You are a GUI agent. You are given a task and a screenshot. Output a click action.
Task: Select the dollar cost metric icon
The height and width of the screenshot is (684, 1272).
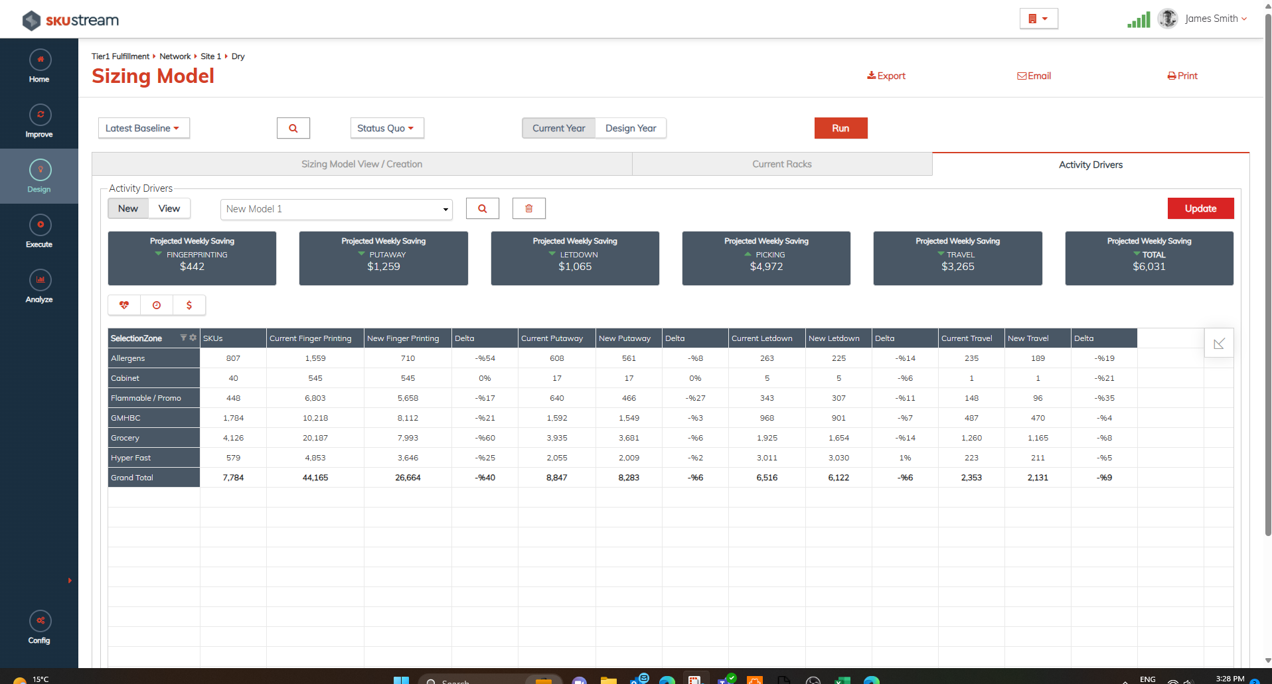coord(189,305)
